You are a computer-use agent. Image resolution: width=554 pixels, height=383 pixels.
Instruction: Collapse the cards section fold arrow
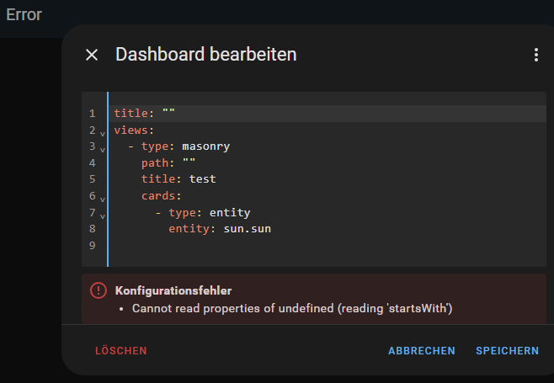point(103,198)
